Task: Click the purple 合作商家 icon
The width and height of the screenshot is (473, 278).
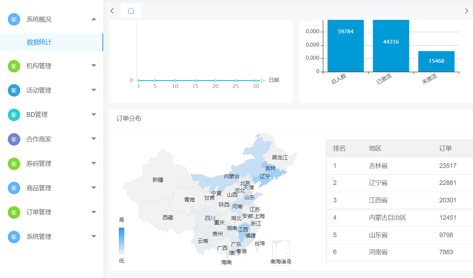Action: [x=14, y=139]
